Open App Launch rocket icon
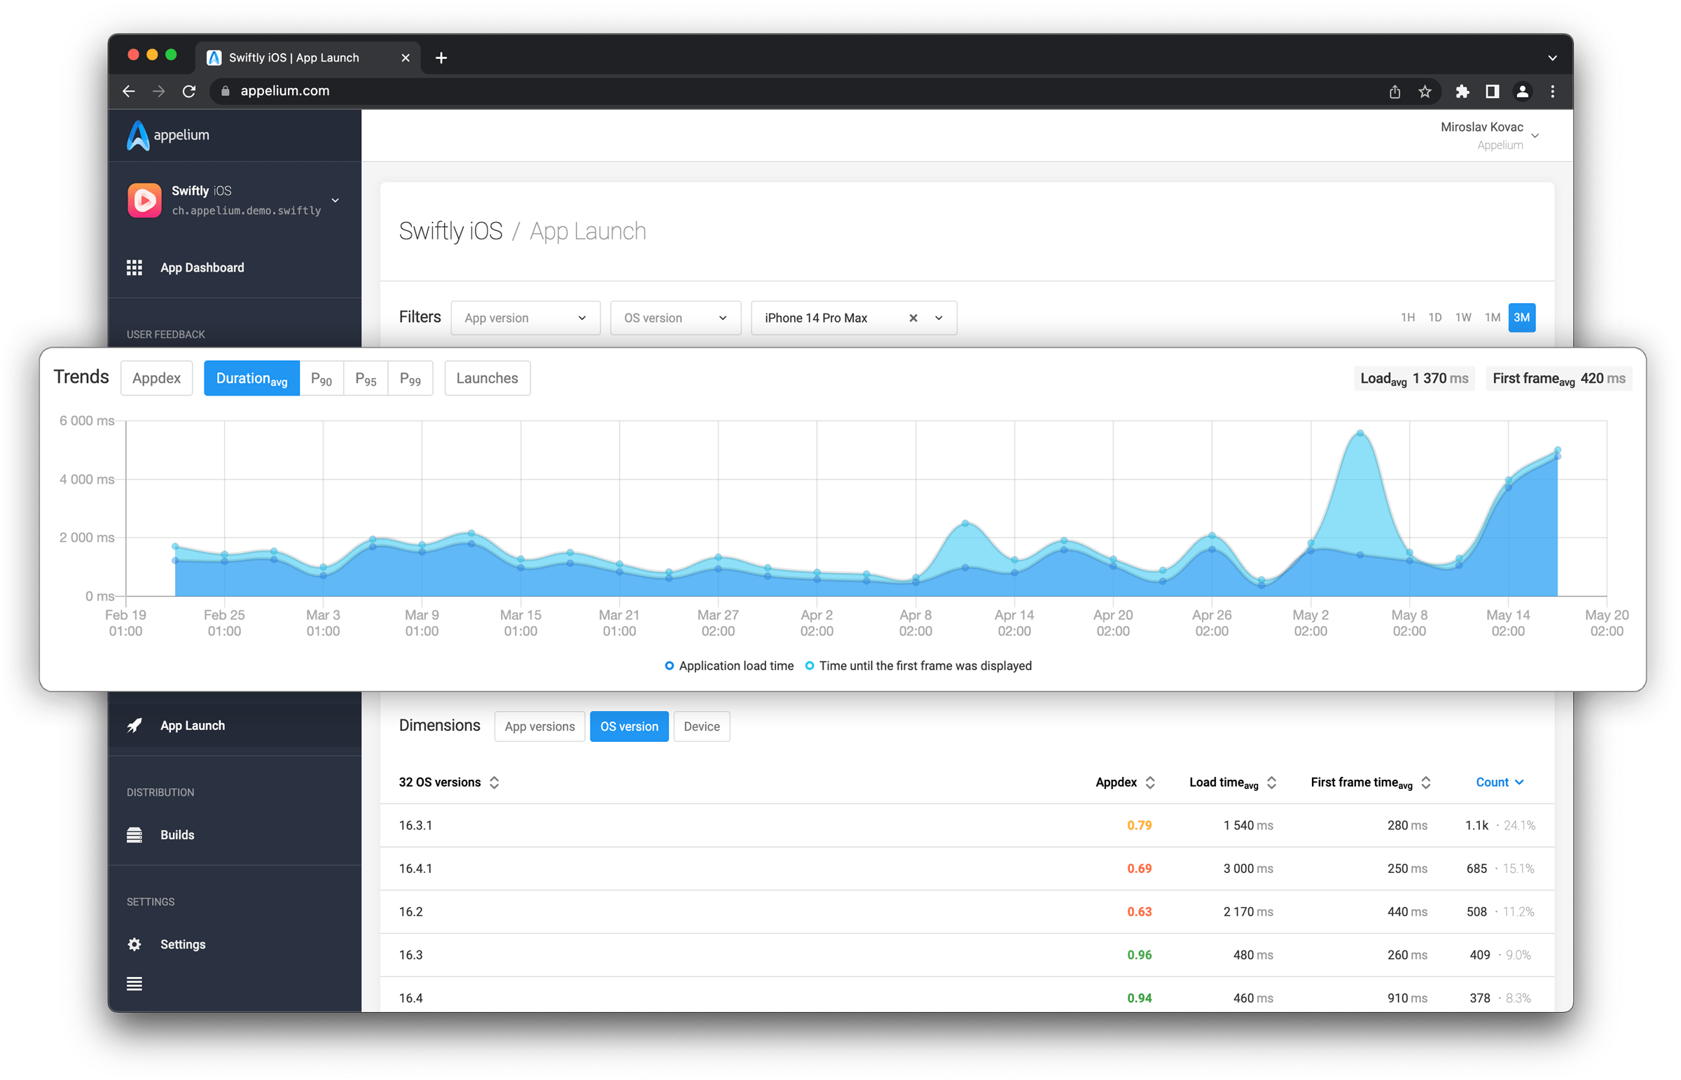Screen dimensions: 1681x1080 pyautogui.click(x=134, y=725)
